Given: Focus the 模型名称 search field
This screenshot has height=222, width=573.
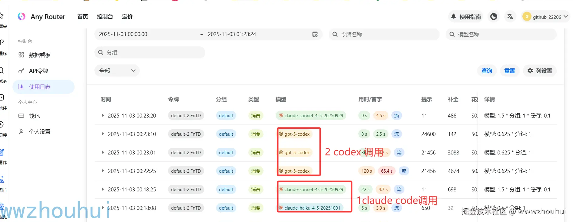Looking at the screenshot, I should click(501, 34).
